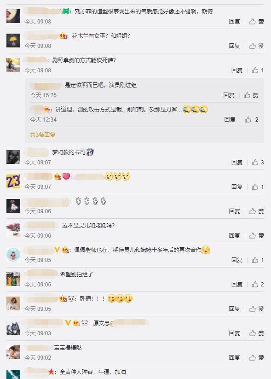This screenshot has width=271, height=379.
Task: Open the yellow umbrella avatar profile
Action: click(13, 41)
